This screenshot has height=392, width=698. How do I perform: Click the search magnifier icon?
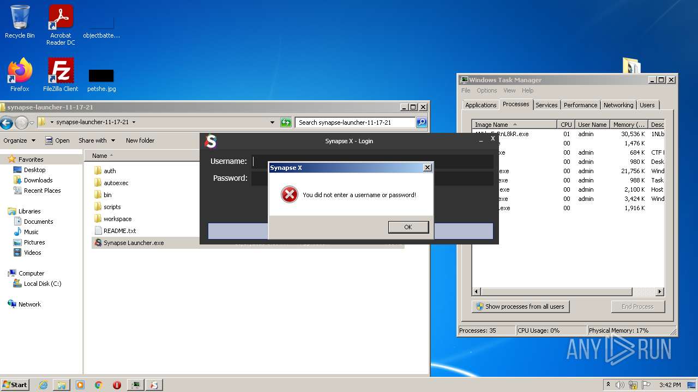422,122
